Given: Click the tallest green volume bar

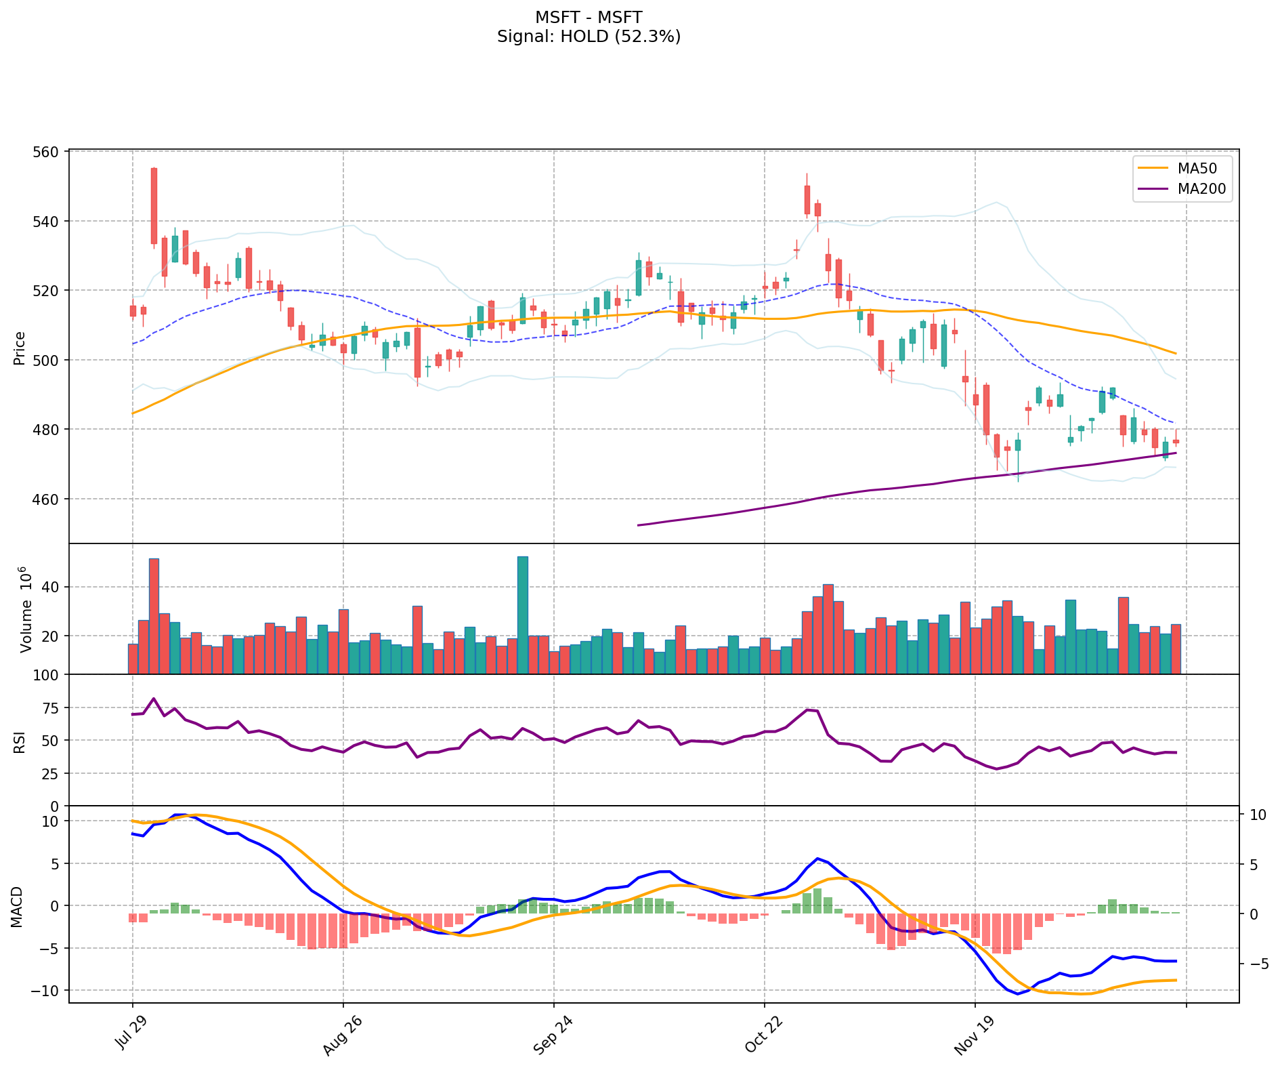Looking at the screenshot, I should (x=522, y=615).
